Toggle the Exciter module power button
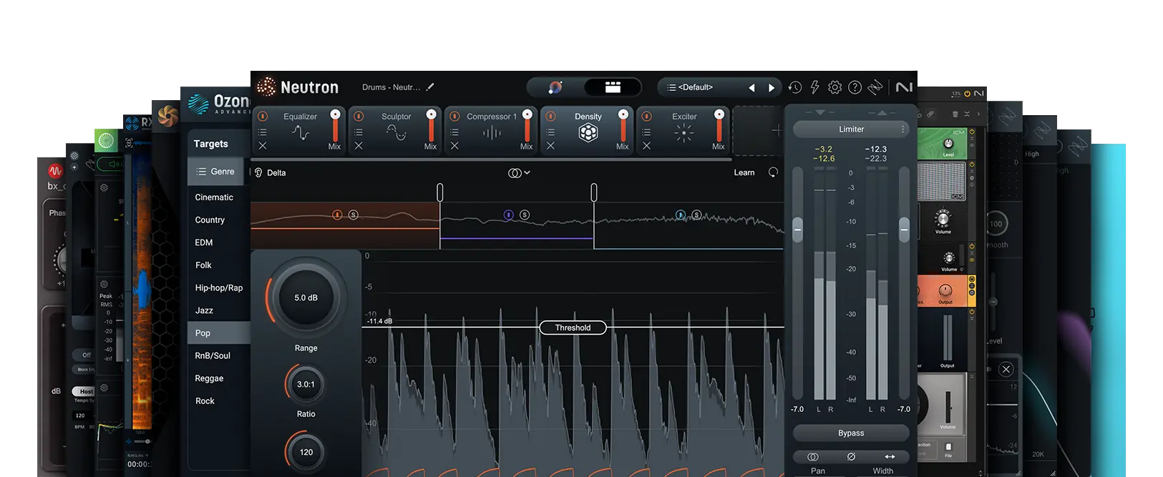The width and height of the screenshot is (1163, 477). click(646, 116)
